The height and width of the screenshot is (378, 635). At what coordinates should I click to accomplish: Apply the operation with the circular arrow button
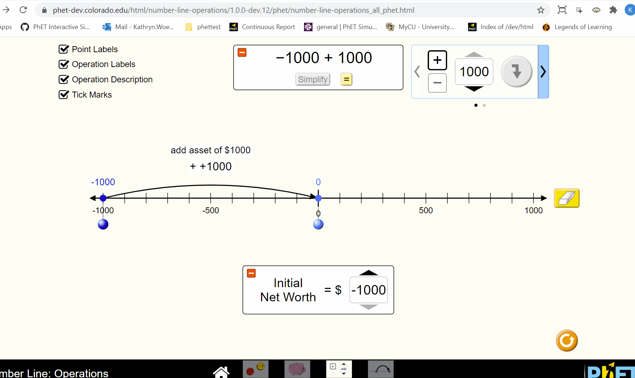tap(517, 71)
